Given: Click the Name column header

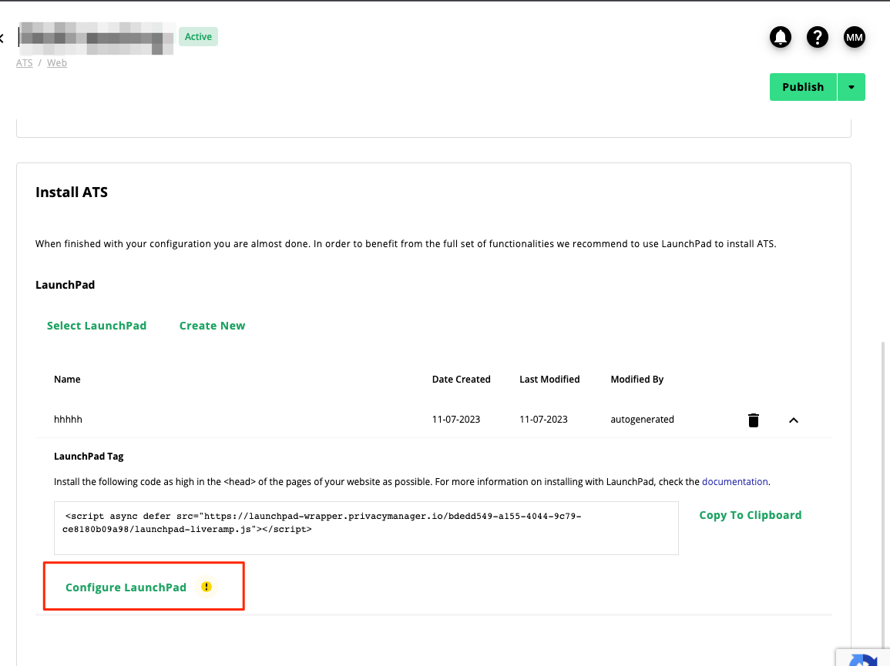Looking at the screenshot, I should 67,379.
